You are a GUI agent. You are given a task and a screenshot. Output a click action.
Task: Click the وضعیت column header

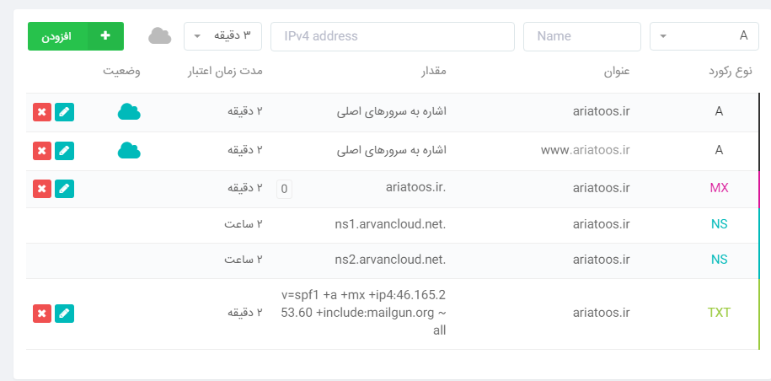click(121, 72)
